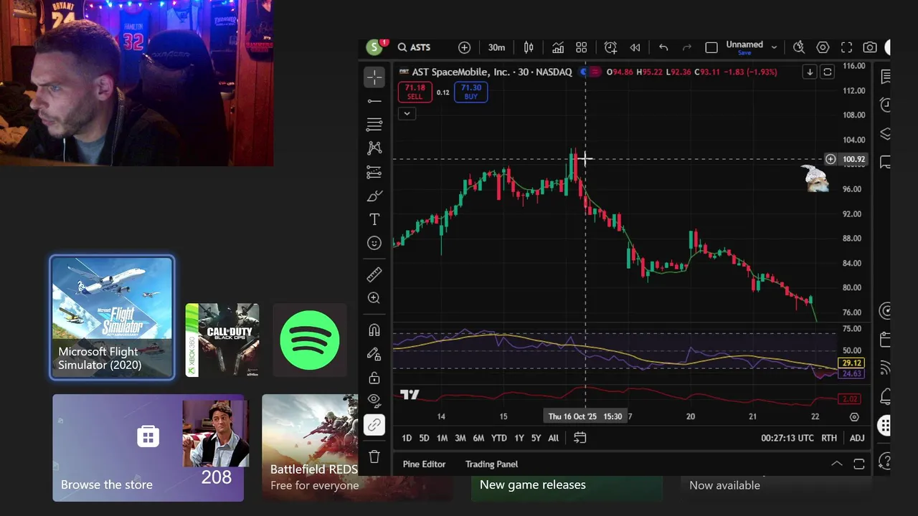Viewport: 918px width, 516px height.
Task: Open the Trading Panel tab
Action: tap(491, 464)
